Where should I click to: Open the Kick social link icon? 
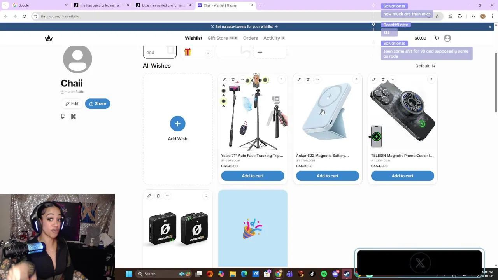pos(73,116)
